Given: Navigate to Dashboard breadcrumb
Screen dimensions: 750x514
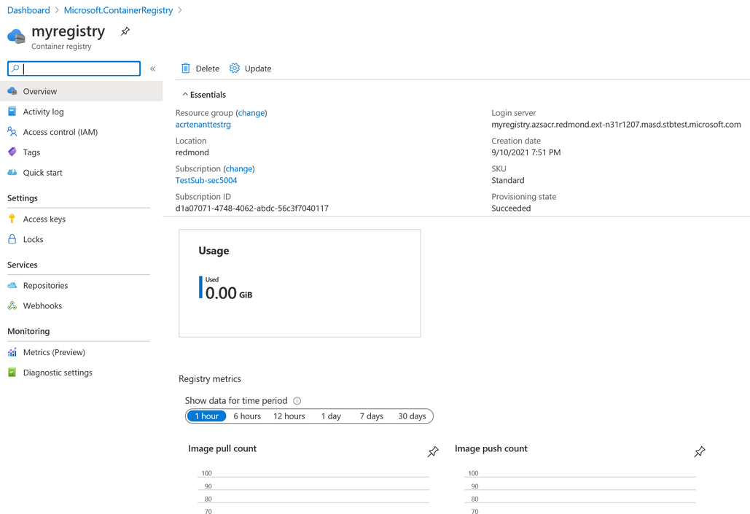Looking at the screenshot, I should click(x=28, y=10).
